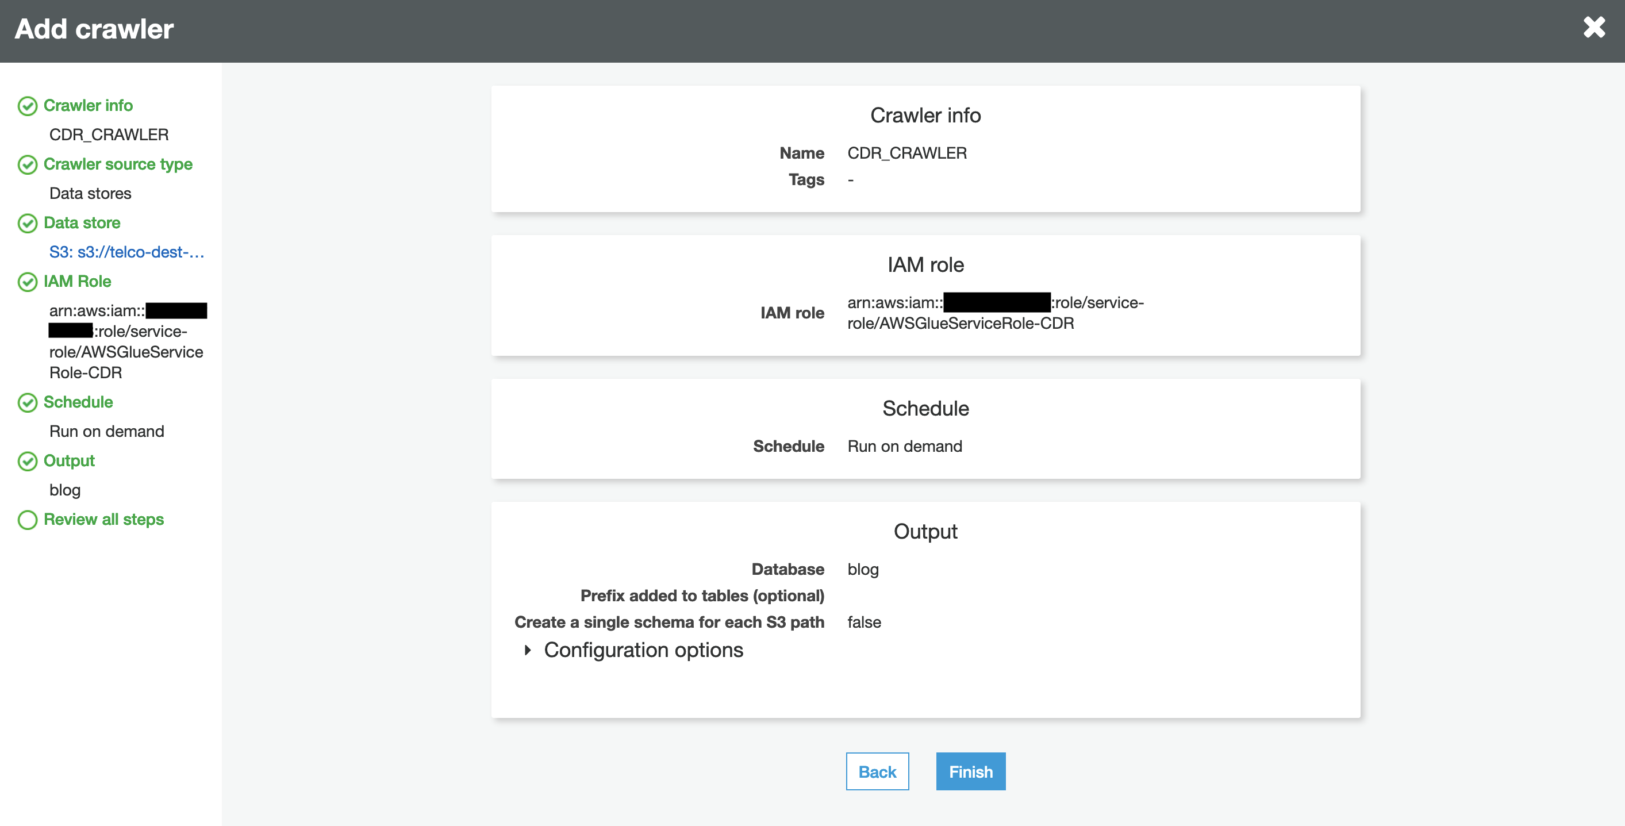This screenshot has width=1625, height=826.
Task: Click the Output panel heading
Action: coord(925,531)
